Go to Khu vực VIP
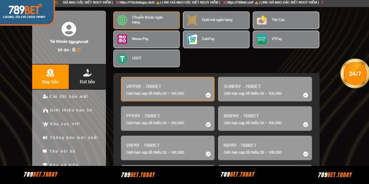Image resolution: width=369 pixels, height=184 pixels. pyautogui.click(x=64, y=124)
